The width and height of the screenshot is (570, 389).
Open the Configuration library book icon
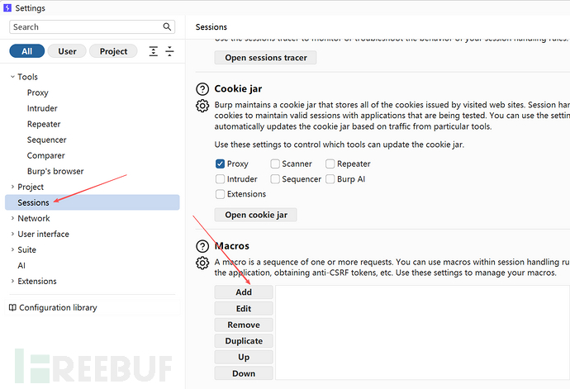(12, 307)
